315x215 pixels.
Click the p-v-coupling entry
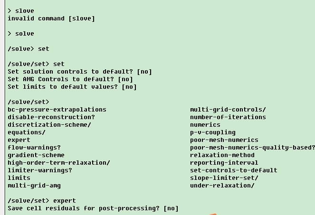[x=213, y=132]
